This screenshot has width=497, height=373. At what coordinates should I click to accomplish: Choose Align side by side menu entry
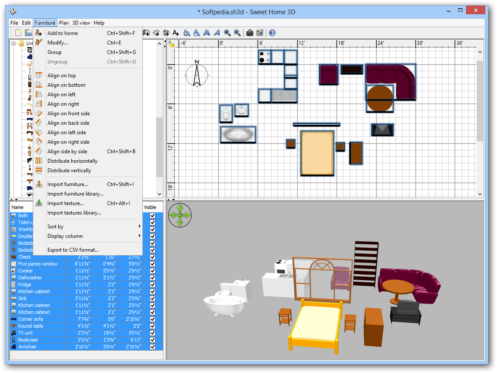point(88,152)
